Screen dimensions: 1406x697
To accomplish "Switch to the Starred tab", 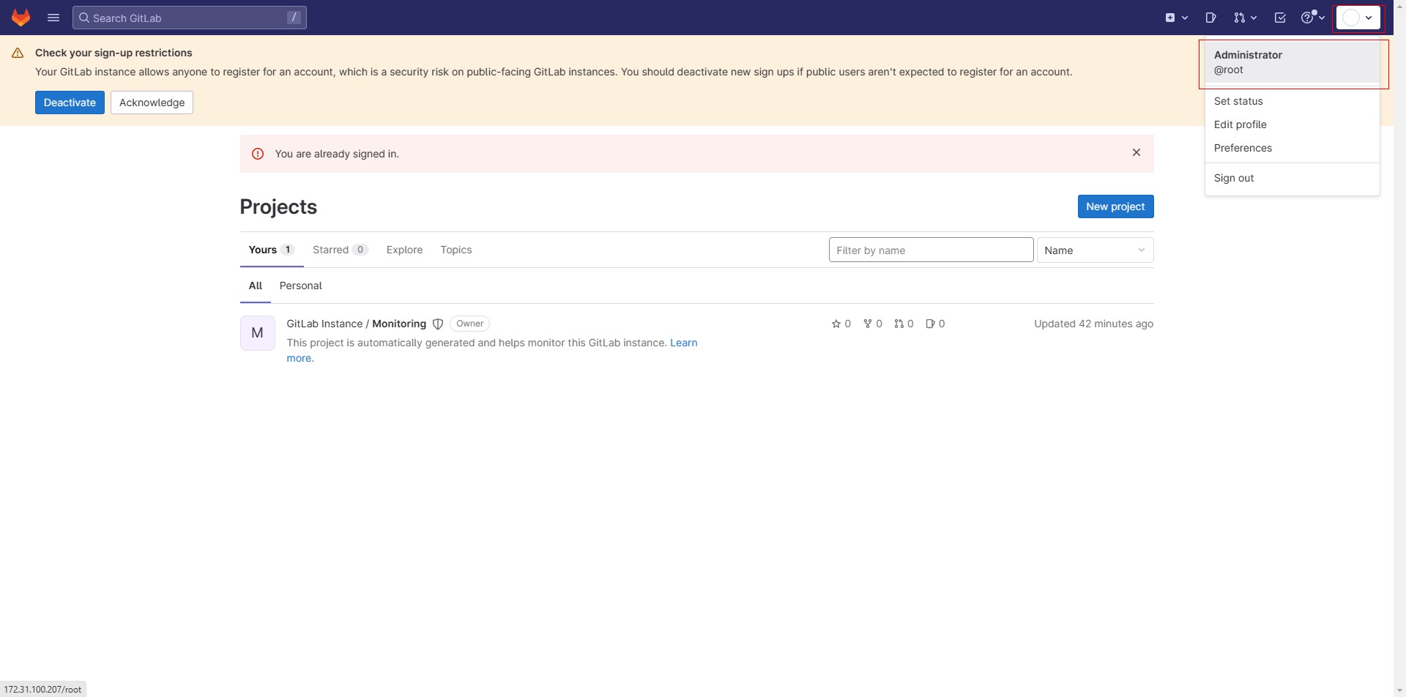I will [340, 250].
